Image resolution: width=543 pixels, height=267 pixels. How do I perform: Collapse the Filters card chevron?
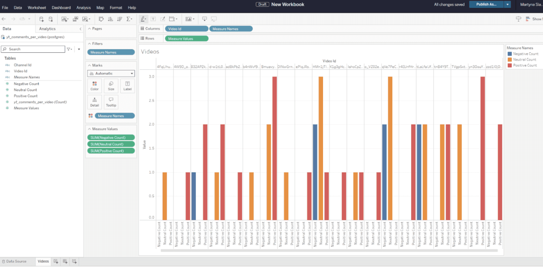(x=89, y=44)
